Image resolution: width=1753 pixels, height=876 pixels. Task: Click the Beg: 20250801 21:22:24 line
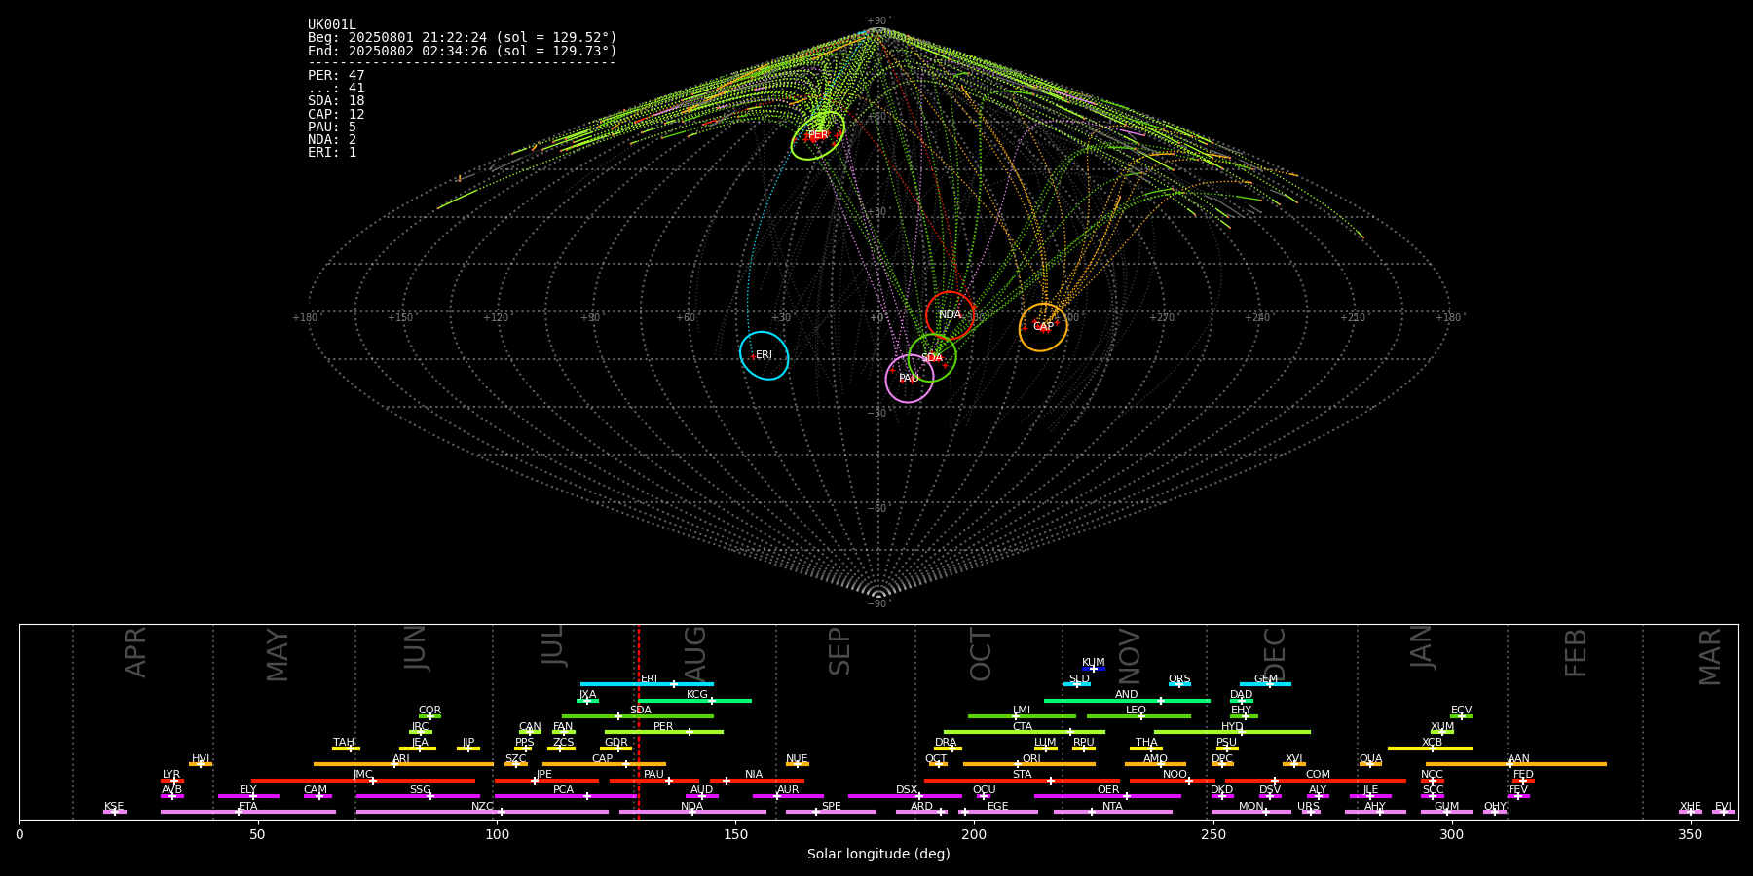point(463,38)
